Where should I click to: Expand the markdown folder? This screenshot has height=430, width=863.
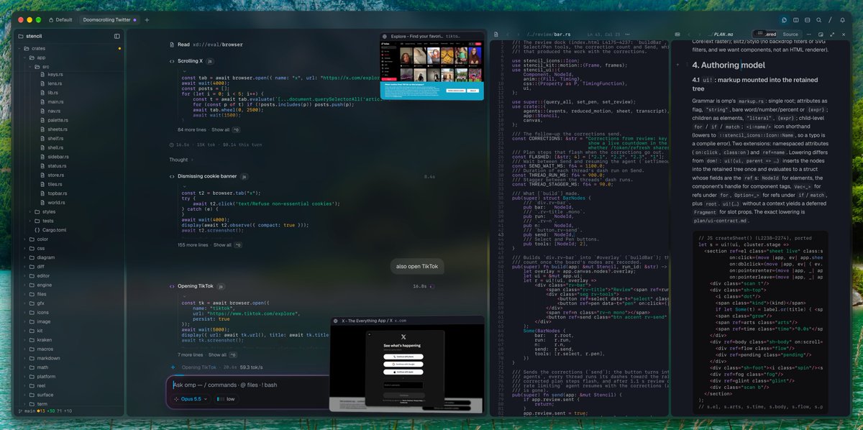pyautogui.click(x=25, y=358)
